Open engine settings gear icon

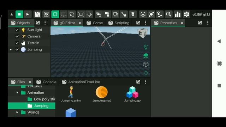(186, 14)
